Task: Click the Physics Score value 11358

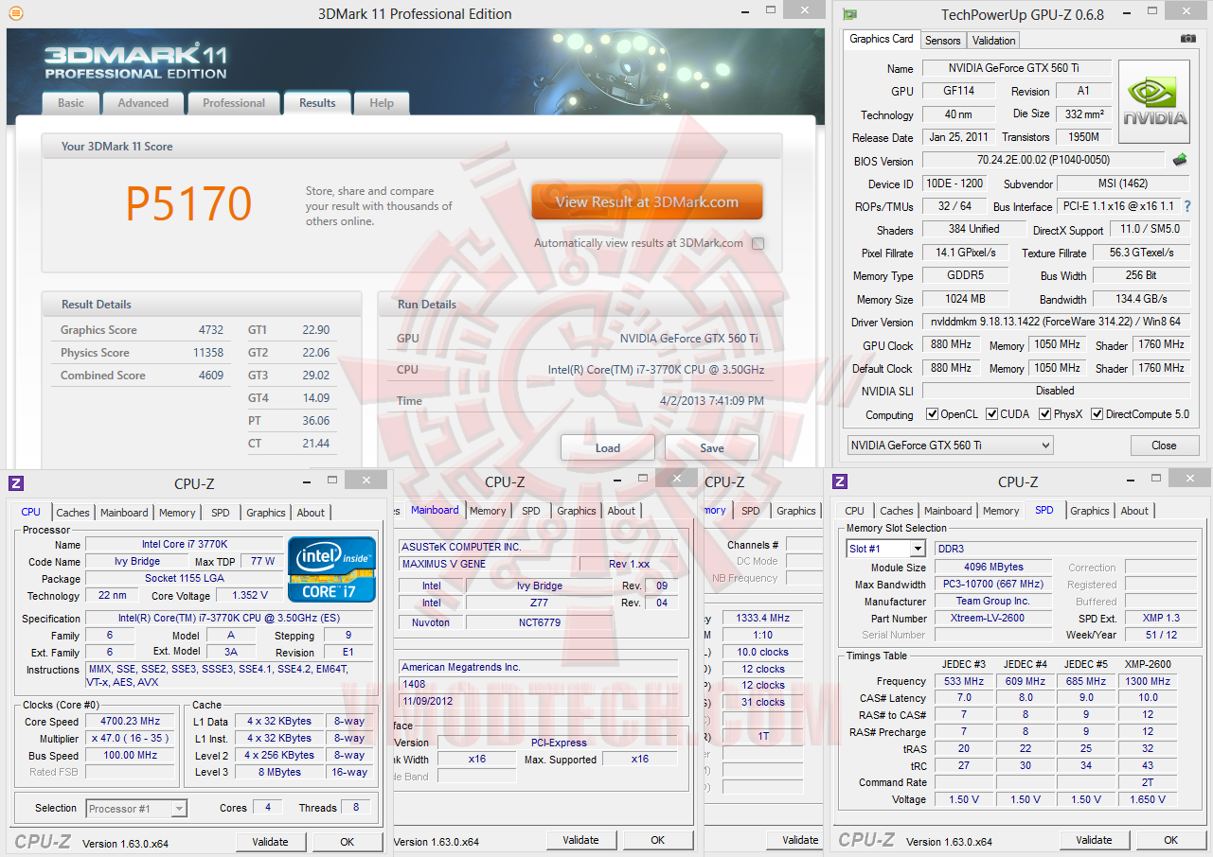Action: click(x=207, y=353)
